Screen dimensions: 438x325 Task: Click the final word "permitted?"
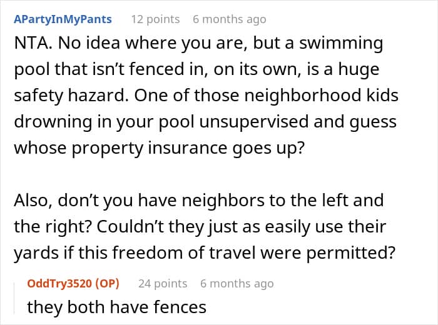[350, 252]
